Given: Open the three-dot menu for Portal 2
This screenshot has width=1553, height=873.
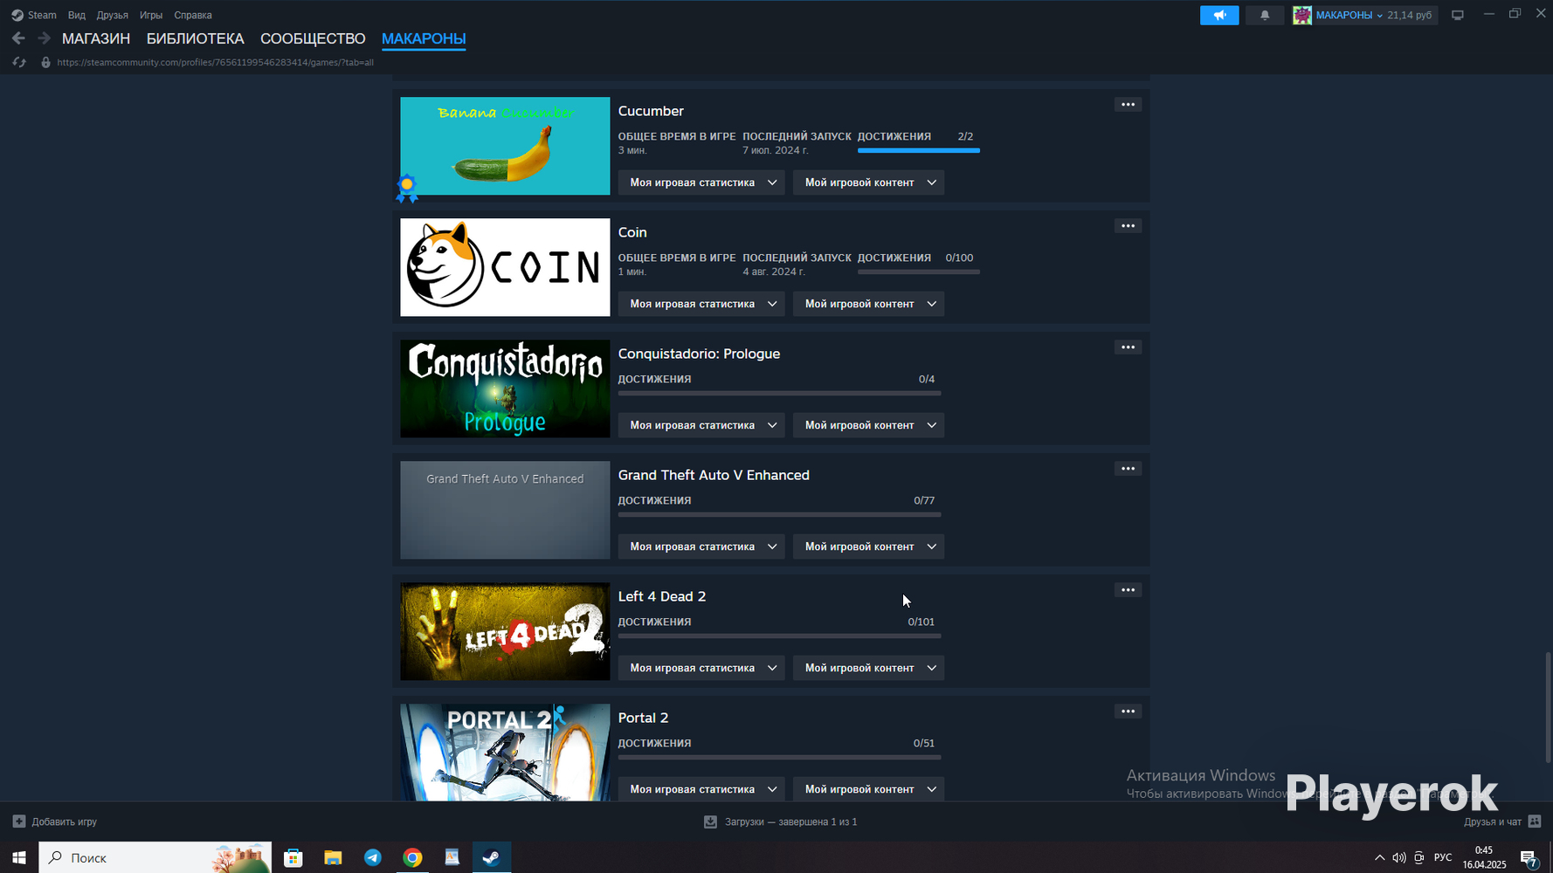Looking at the screenshot, I should (1128, 711).
